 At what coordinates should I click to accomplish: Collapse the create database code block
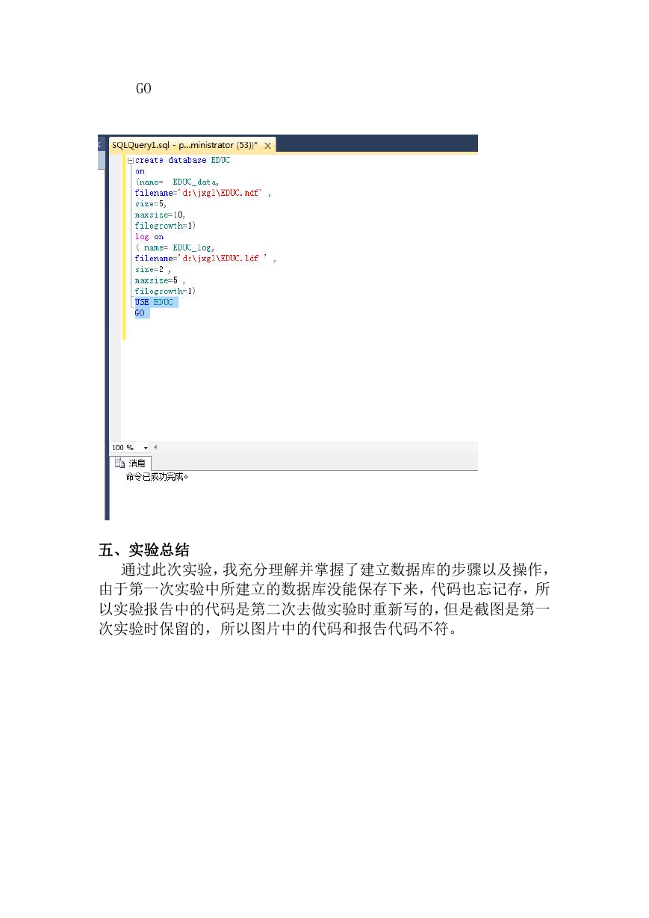point(131,161)
